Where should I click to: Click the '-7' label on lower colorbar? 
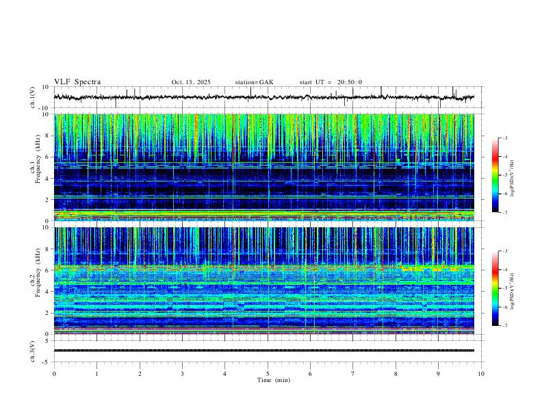pyautogui.click(x=504, y=326)
